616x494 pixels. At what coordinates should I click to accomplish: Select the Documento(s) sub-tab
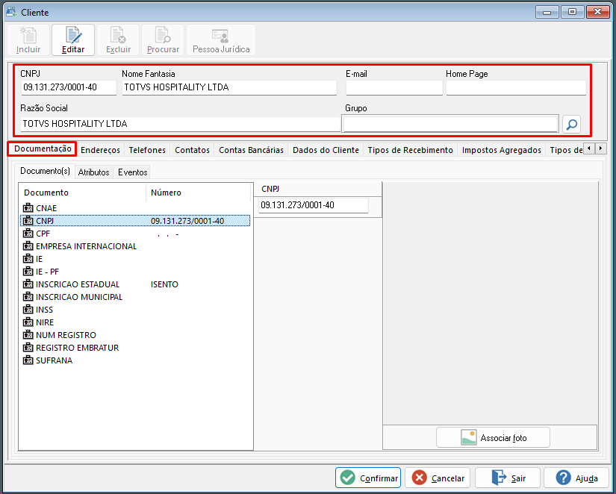click(45, 171)
